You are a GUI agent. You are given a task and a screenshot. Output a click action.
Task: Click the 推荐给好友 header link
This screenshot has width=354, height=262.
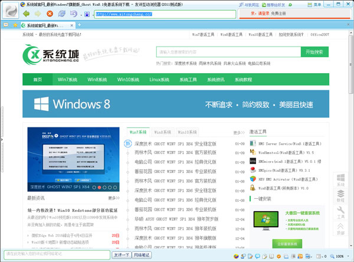273,5
